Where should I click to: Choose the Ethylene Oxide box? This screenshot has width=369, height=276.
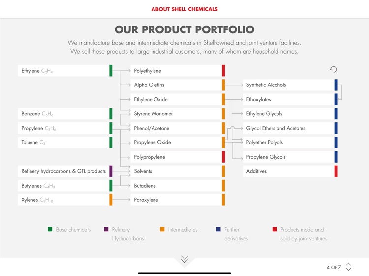[x=177, y=99]
